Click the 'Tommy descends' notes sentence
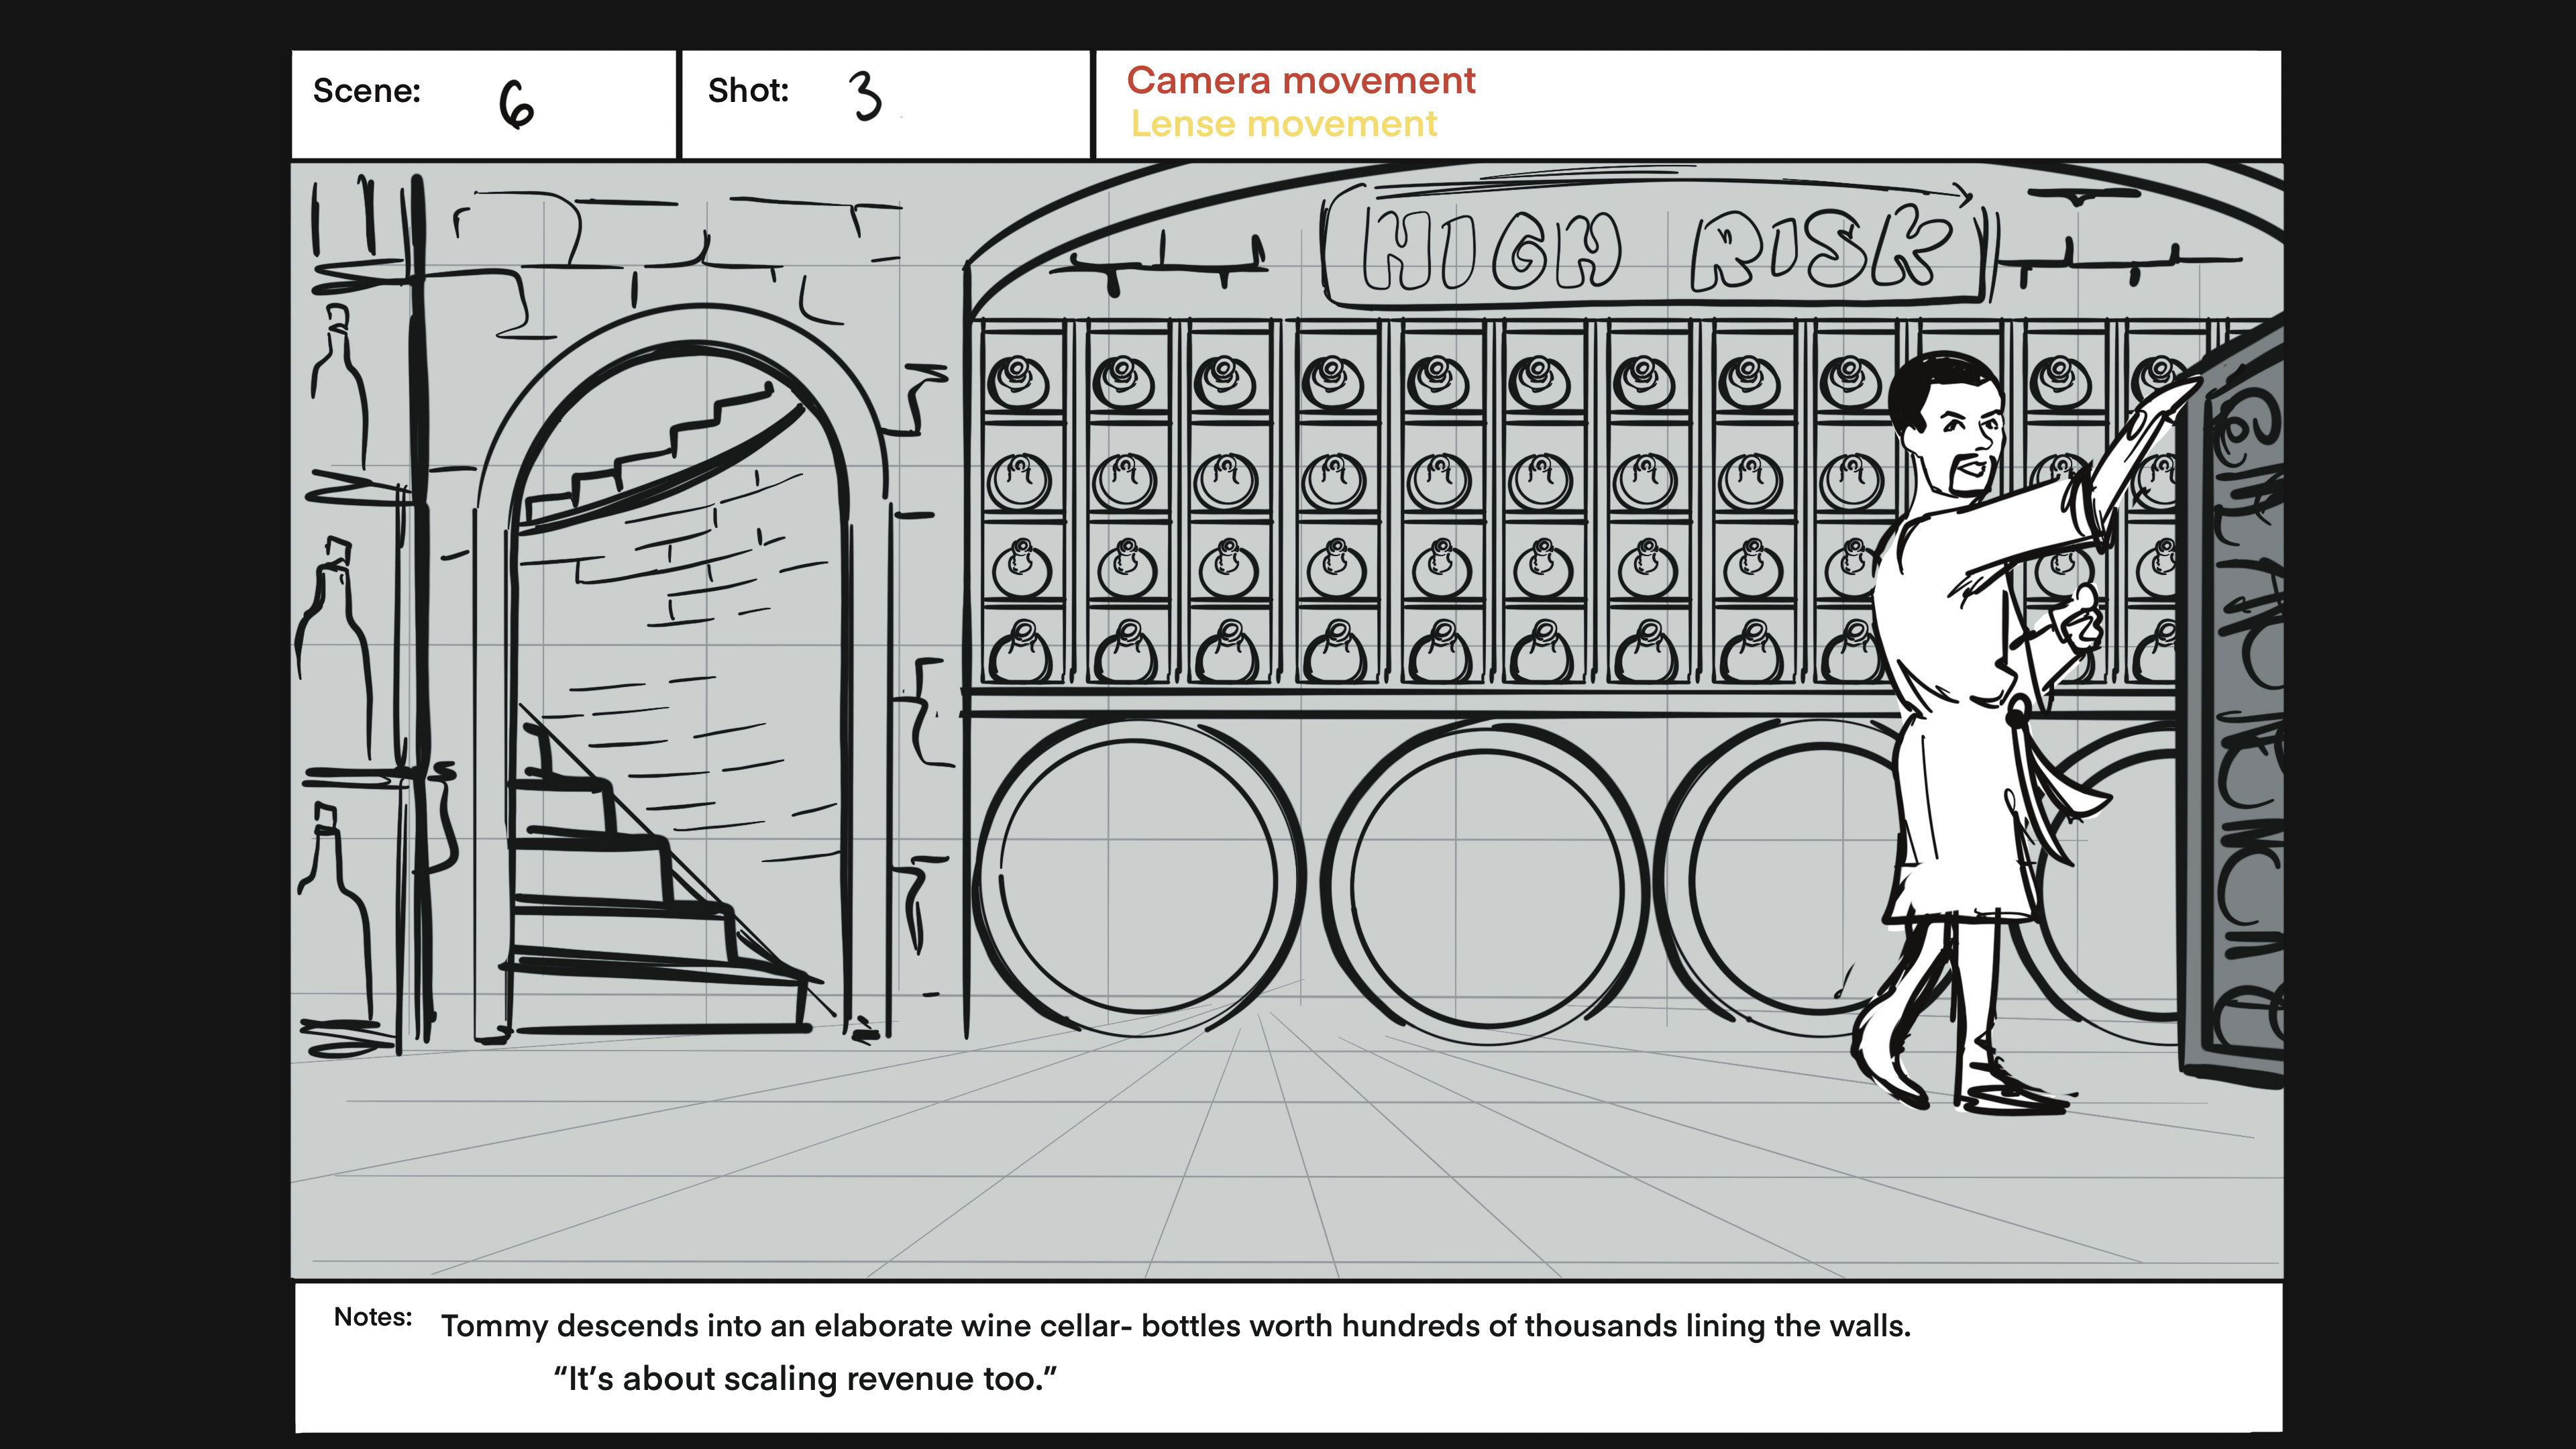 tap(1175, 1326)
